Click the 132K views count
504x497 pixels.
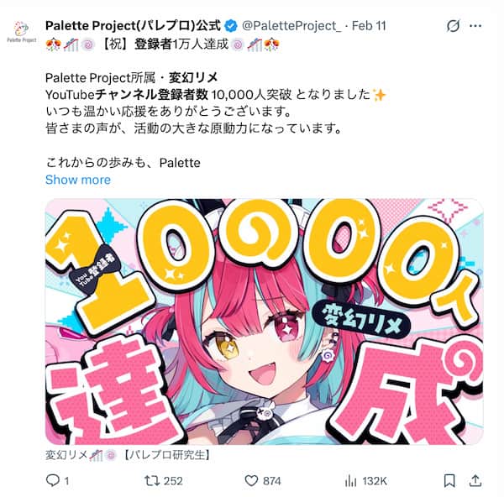tap(375, 481)
